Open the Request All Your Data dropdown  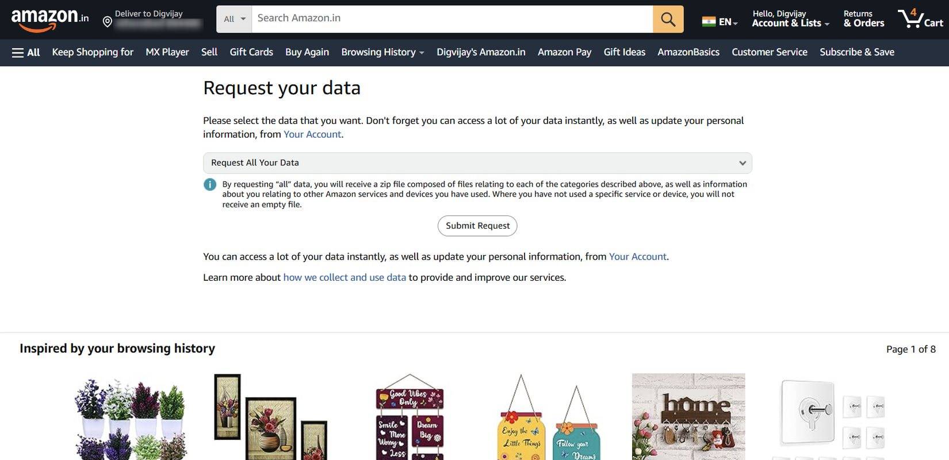coord(477,163)
